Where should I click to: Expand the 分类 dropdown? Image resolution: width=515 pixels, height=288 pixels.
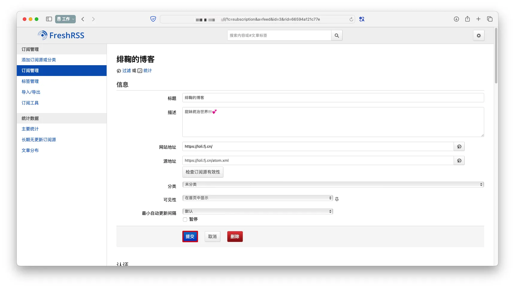(333, 185)
